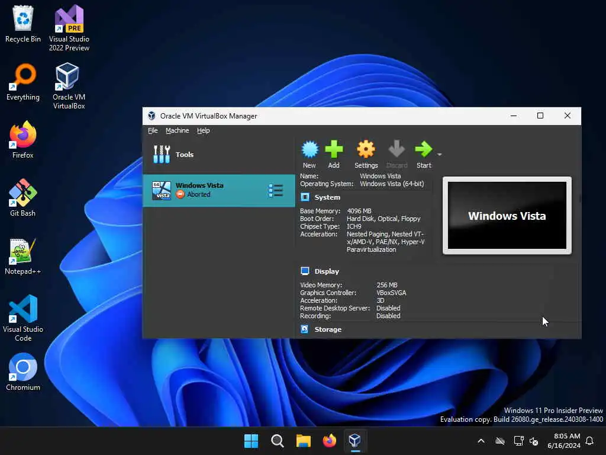Select the Firefox desktop shortcut
Screen dimensions: 606x455
point(23,140)
